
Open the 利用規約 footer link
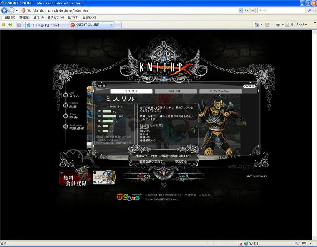[x=151, y=195]
